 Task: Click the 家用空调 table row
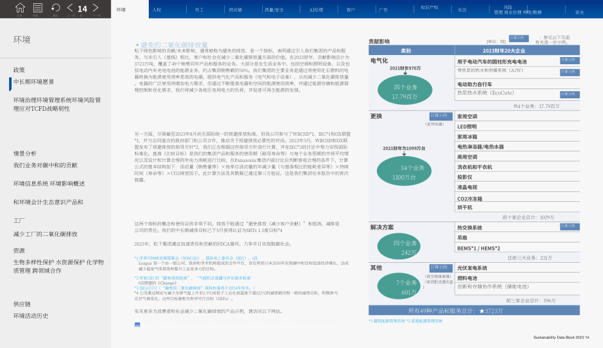(x=517, y=117)
